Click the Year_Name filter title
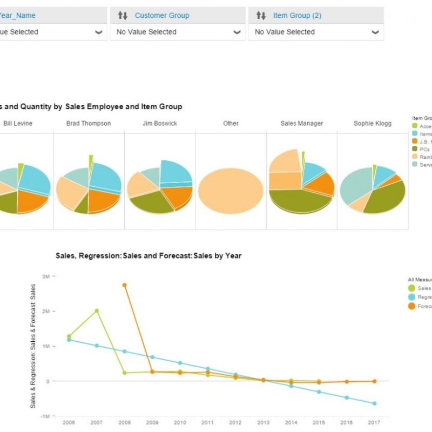This screenshot has height=432, width=432. (17, 16)
